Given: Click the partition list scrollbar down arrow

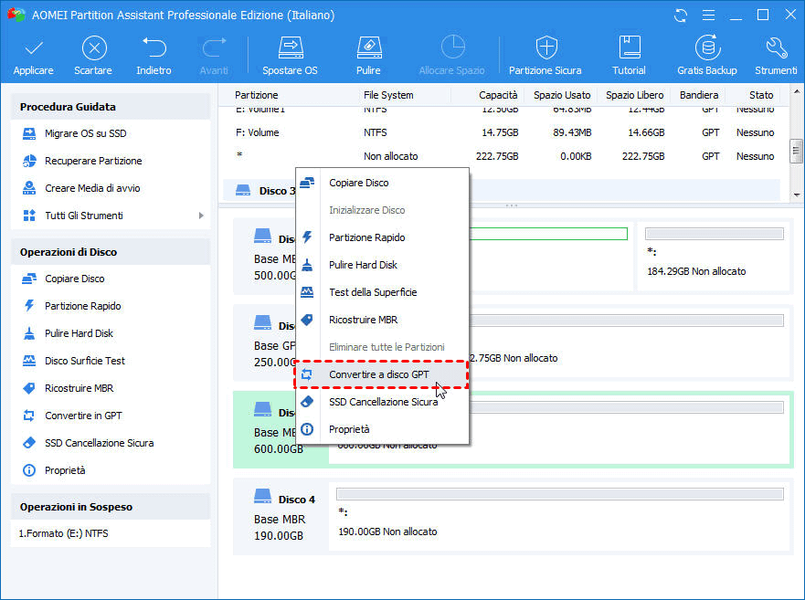Looking at the screenshot, I should tap(797, 195).
